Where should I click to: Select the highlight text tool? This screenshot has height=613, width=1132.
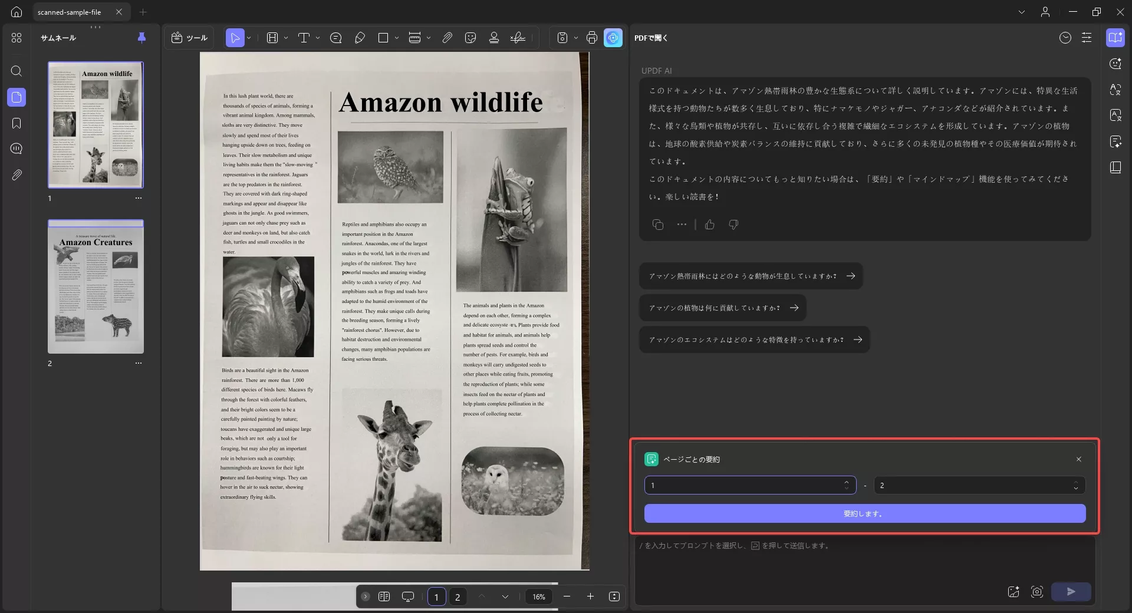[x=272, y=38]
